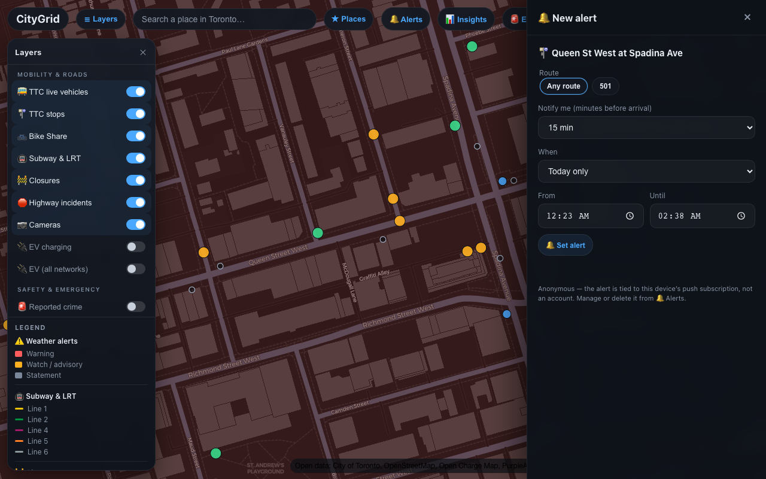
Task: Toggle the TTC stops layer switch
Action: click(x=136, y=114)
